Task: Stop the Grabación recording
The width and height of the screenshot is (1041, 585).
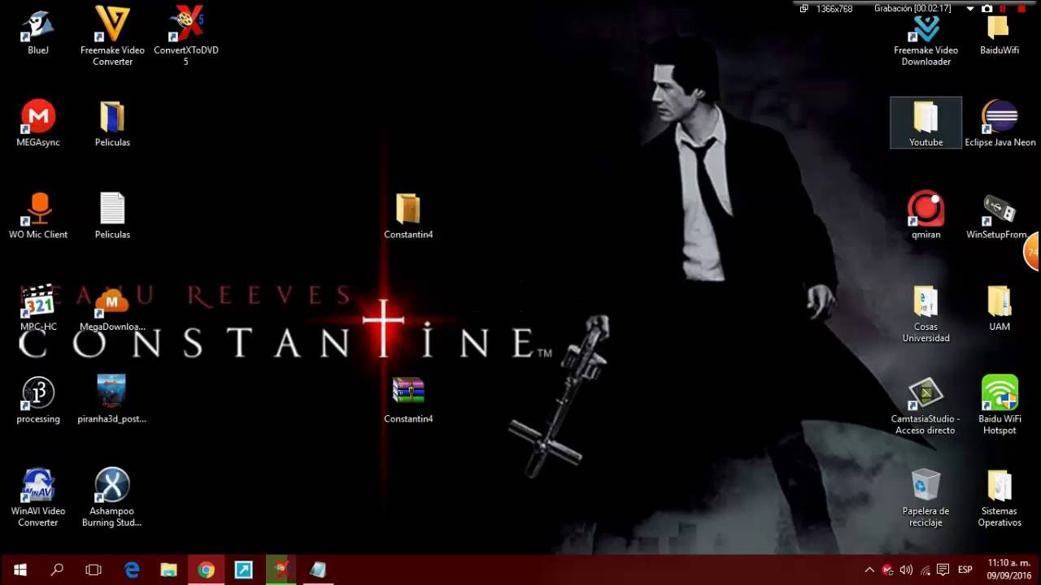Action: pos(1021,9)
